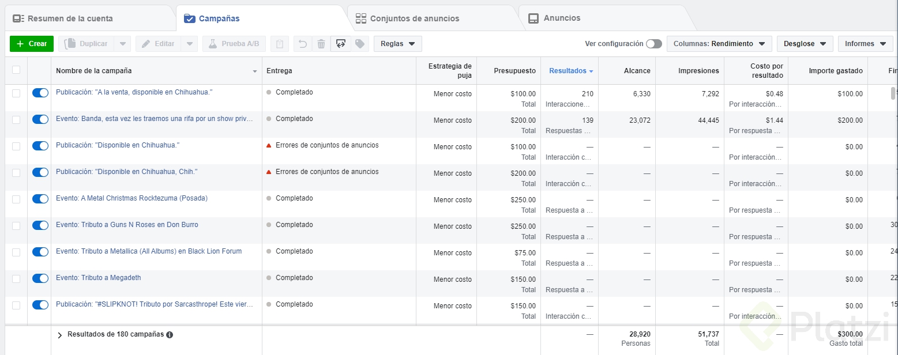Open the Tributo a Guns N Roses campaign link
This screenshot has height=355, width=898.
click(x=127, y=225)
